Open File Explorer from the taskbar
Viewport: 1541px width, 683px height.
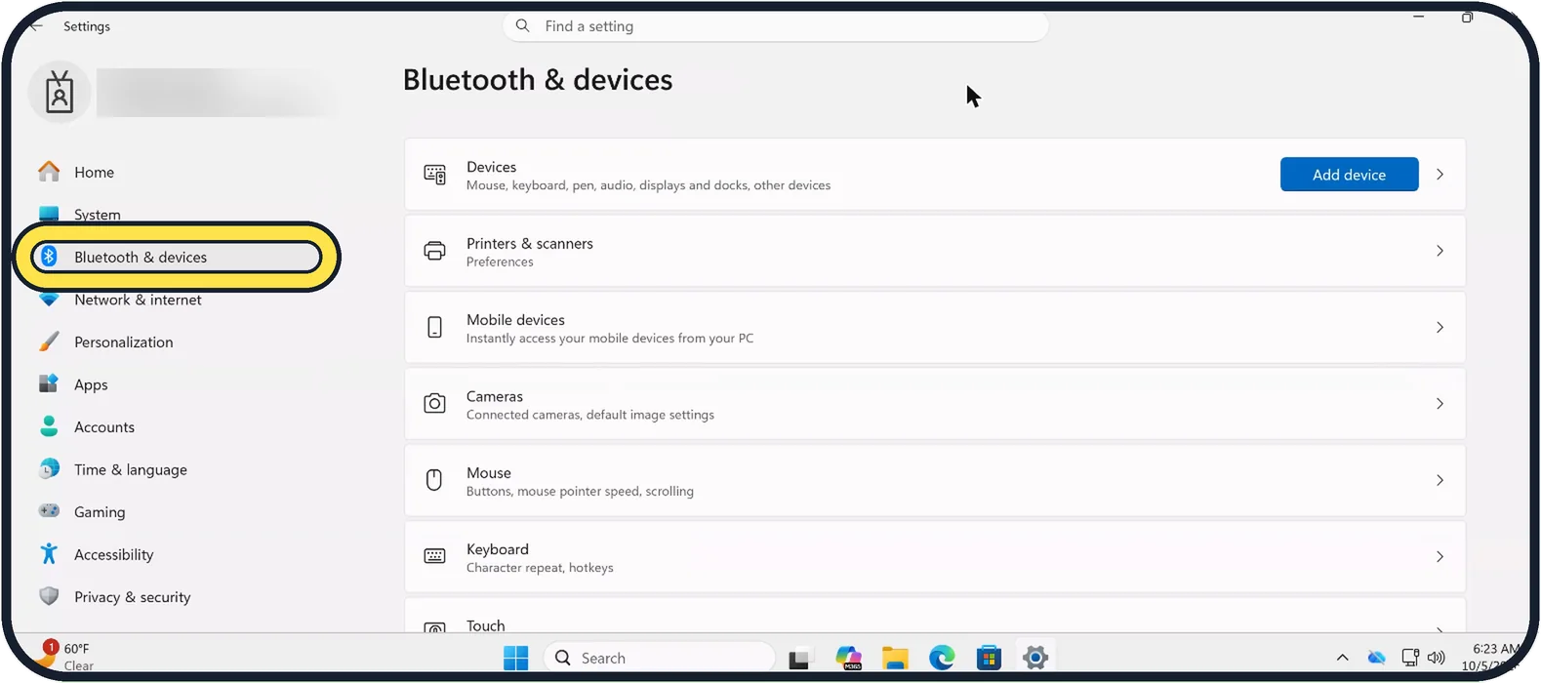(895, 659)
